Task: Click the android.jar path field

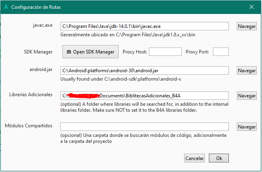Action: 144,71
